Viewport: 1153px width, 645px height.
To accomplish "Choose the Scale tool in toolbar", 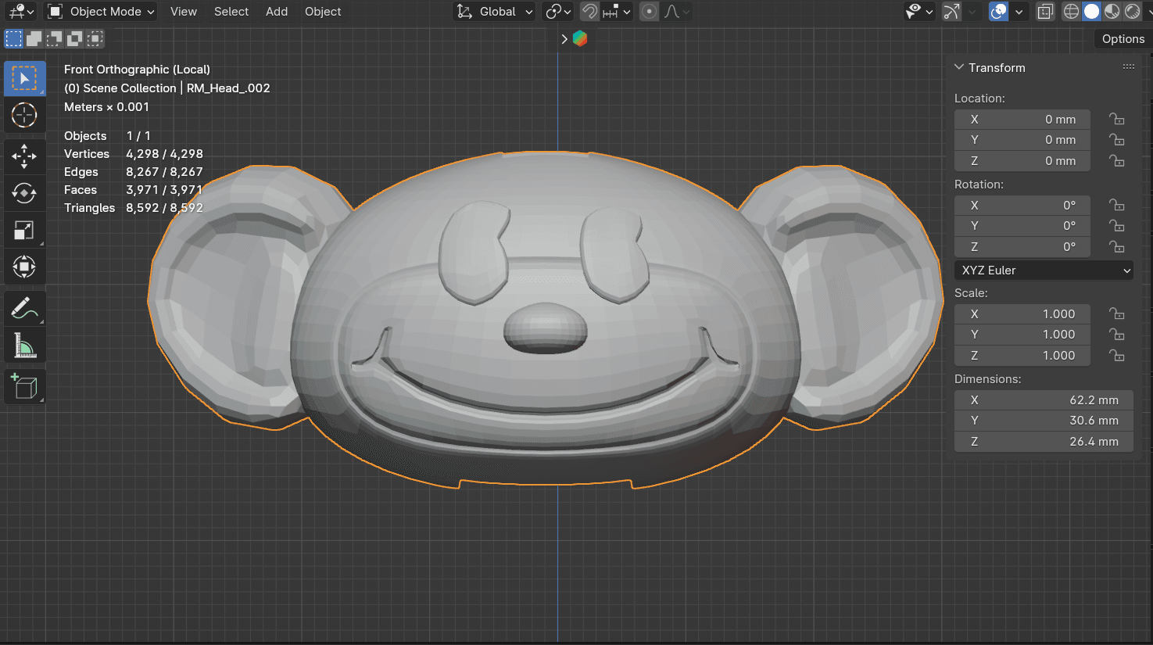I will [x=24, y=230].
